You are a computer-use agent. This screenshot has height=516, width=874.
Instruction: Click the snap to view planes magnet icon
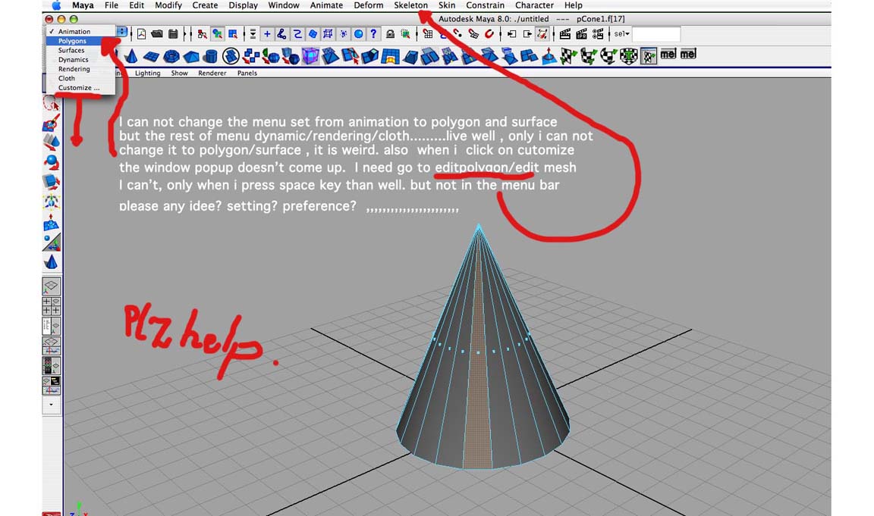coord(473,34)
